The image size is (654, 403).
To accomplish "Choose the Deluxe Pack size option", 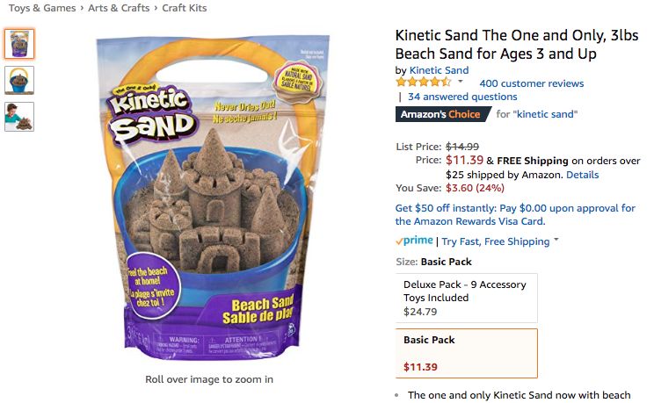I will [467, 298].
